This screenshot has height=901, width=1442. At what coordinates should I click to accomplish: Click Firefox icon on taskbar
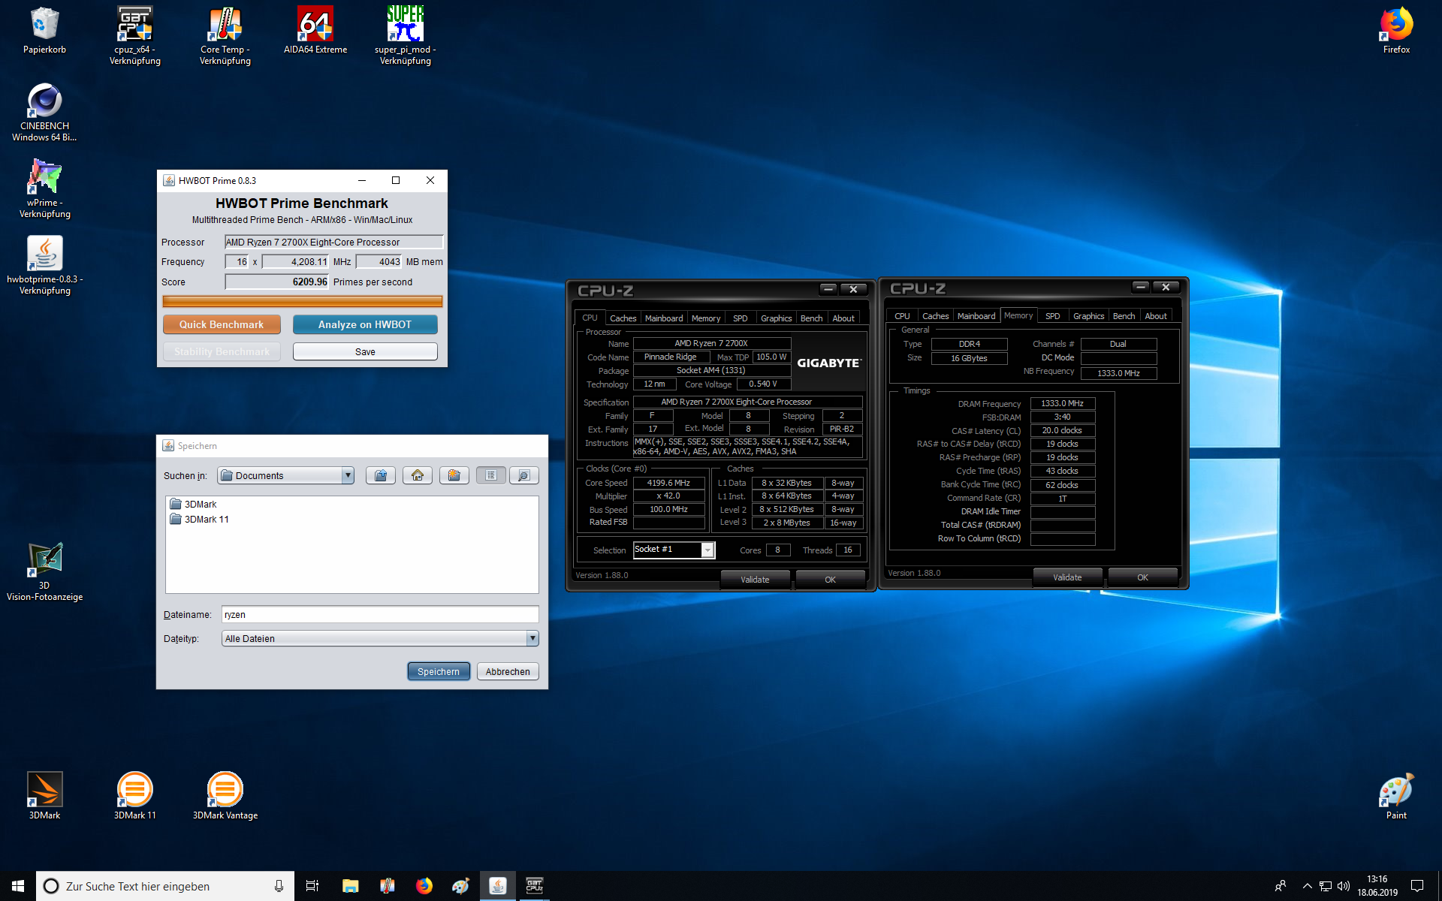(424, 886)
